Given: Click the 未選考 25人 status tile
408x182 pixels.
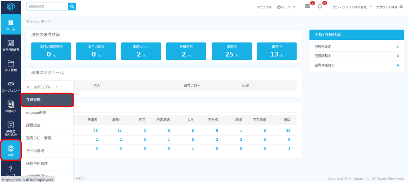Looking at the screenshot, I should [232, 51].
